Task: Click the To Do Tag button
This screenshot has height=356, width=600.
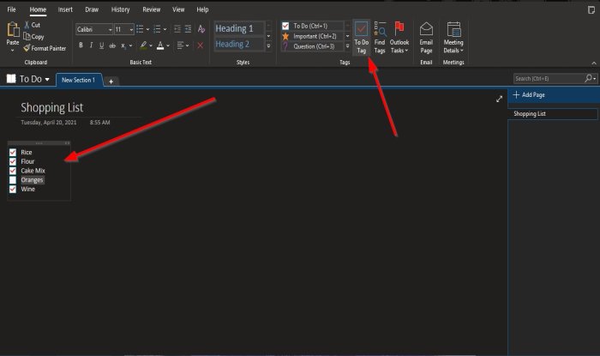Action: pos(361,38)
